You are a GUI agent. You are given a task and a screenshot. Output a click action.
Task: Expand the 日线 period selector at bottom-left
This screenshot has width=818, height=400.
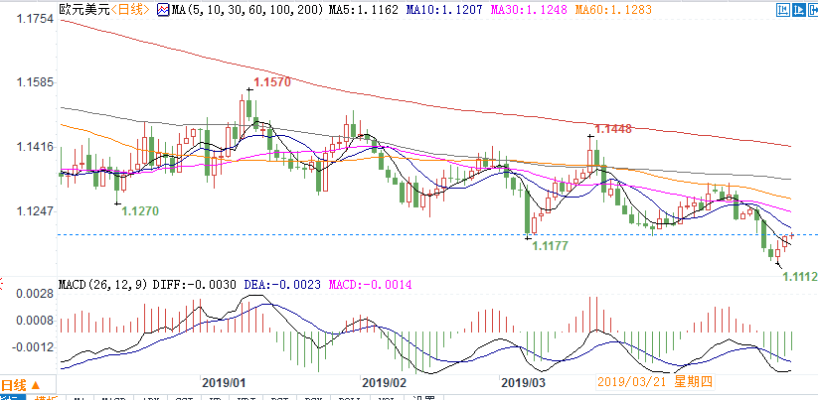[x=21, y=385]
